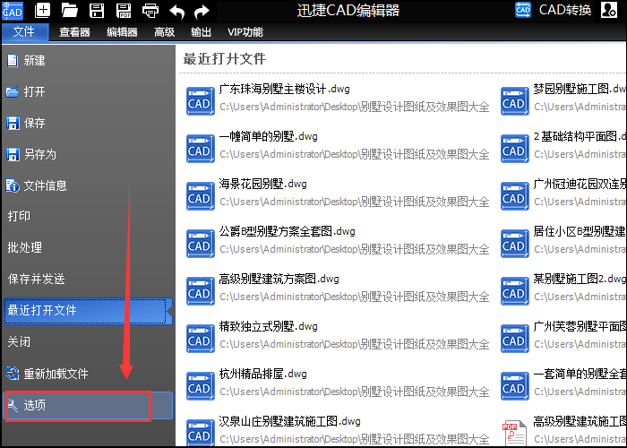Select 另存为 in the sidebar menu
Screen dimensions: 627x448
tap(39, 154)
